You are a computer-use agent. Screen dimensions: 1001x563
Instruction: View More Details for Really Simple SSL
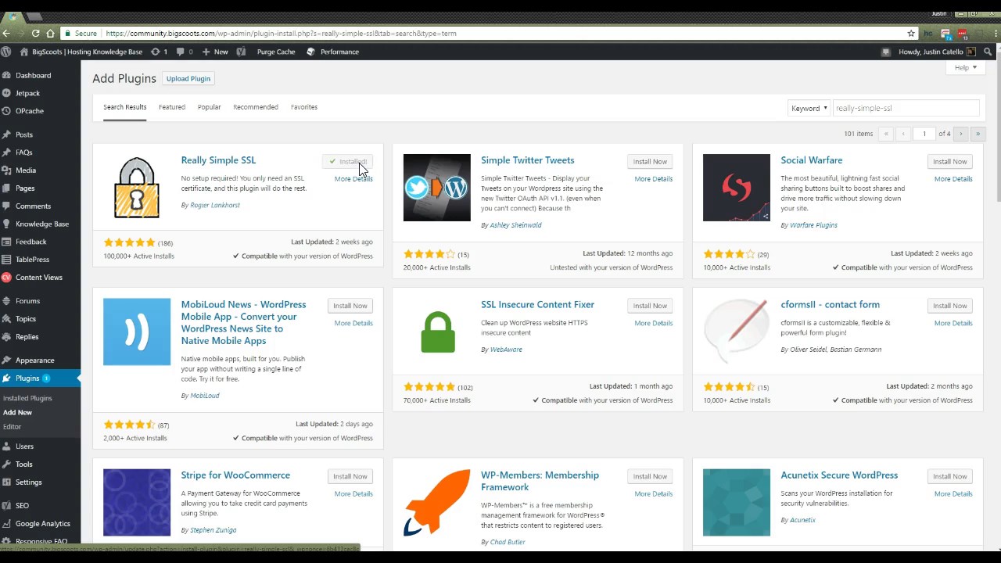tap(353, 179)
